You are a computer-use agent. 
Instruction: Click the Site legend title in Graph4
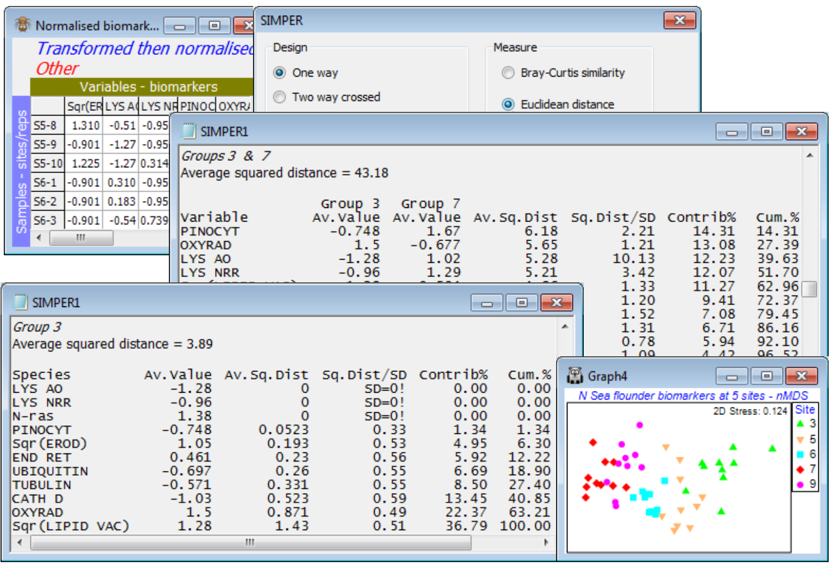point(805,409)
